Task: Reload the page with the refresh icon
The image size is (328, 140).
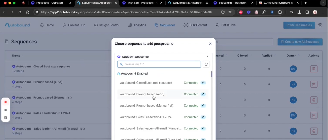Action: (x=20, y=12)
